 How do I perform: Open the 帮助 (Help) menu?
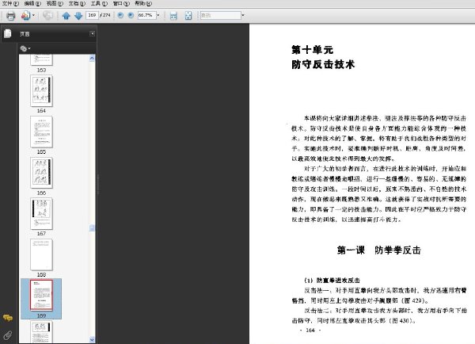[x=143, y=3]
